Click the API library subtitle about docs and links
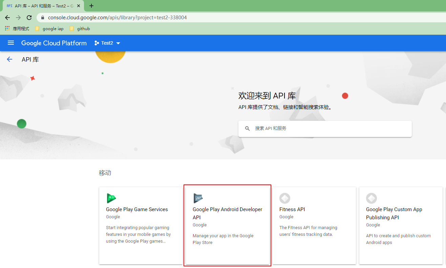 point(285,107)
